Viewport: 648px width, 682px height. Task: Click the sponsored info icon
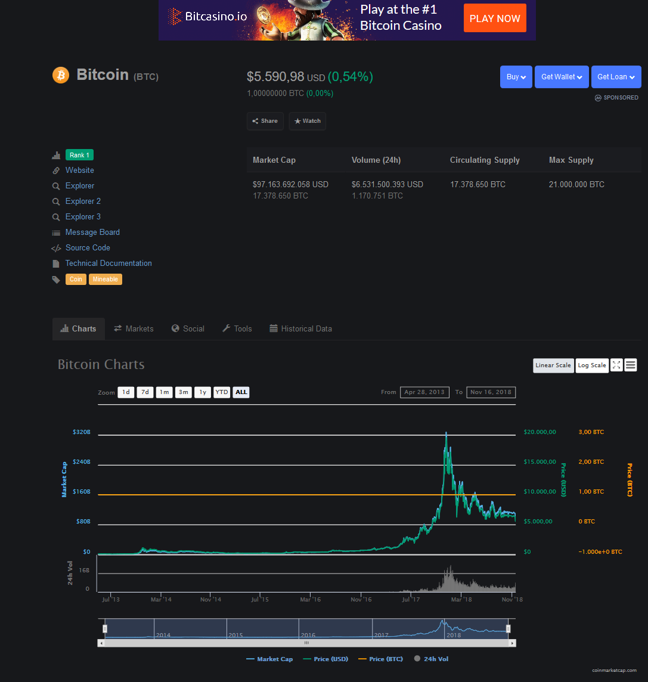[x=598, y=98]
